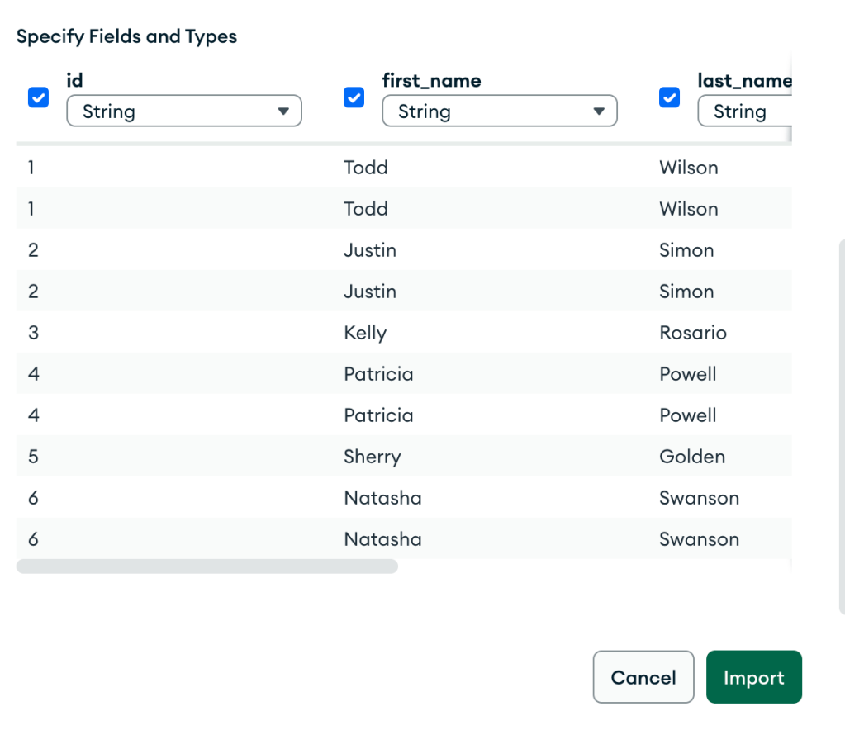Click the first_name column header label

[x=431, y=81]
